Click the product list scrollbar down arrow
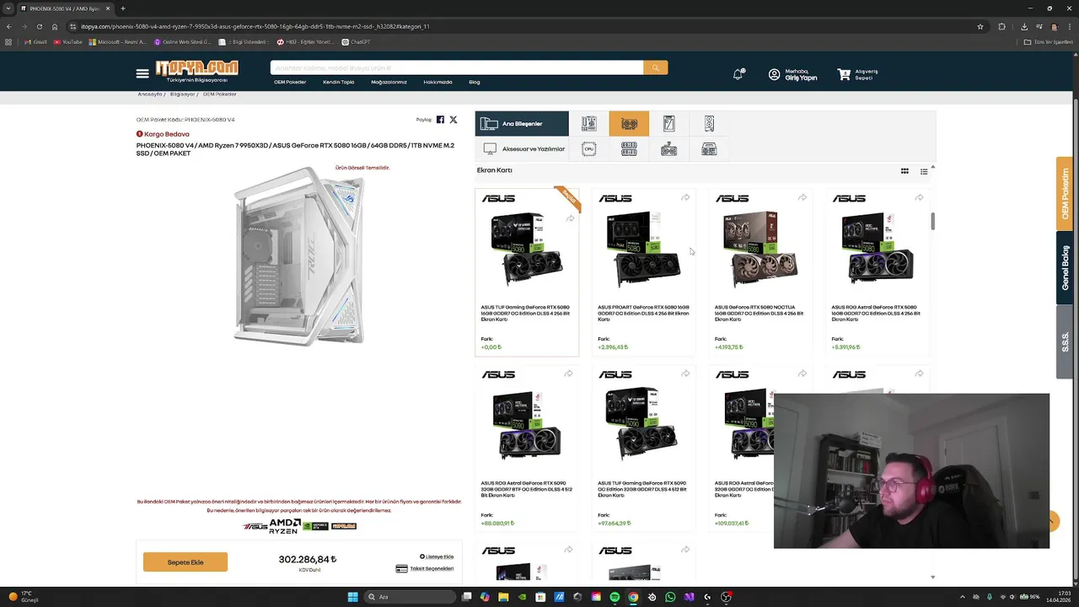Image resolution: width=1079 pixels, height=607 pixels. click(x=932, y=577)
